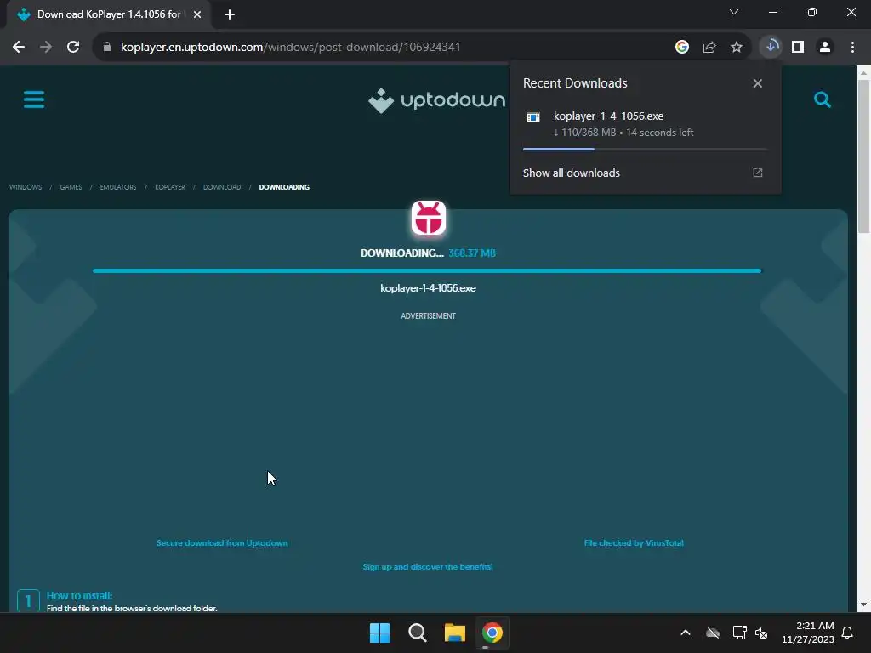Click the ADVERTISEMENT label

(429, 316)
